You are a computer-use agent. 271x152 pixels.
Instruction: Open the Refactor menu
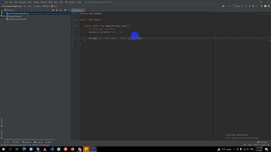coord(44,2)
